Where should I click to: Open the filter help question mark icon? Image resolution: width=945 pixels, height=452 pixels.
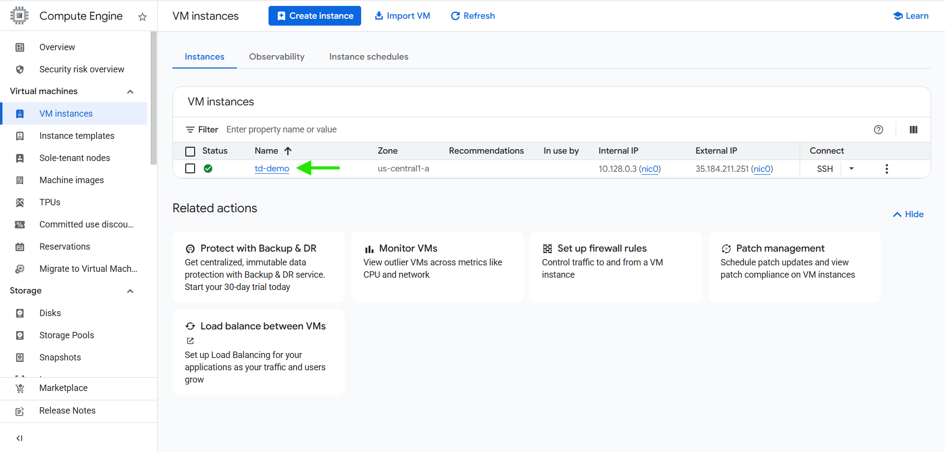pyautogui.click(x=878, y=129)
